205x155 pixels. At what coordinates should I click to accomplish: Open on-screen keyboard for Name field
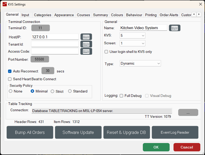tap(174, 28)
